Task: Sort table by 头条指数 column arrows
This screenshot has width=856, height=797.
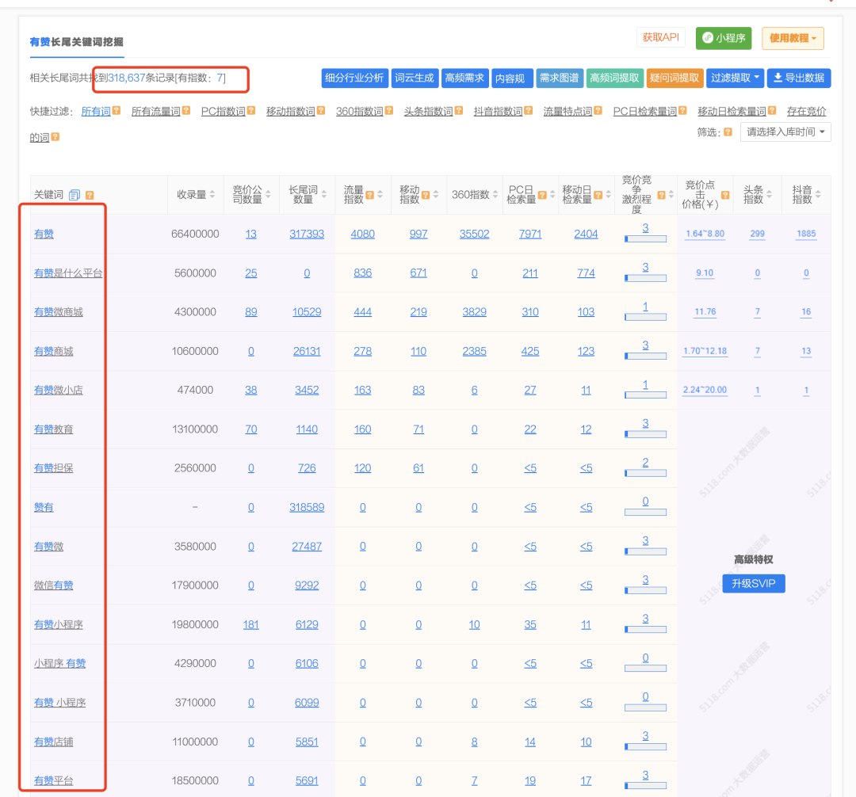Action: pyautogui.click(x=769, y=195)
